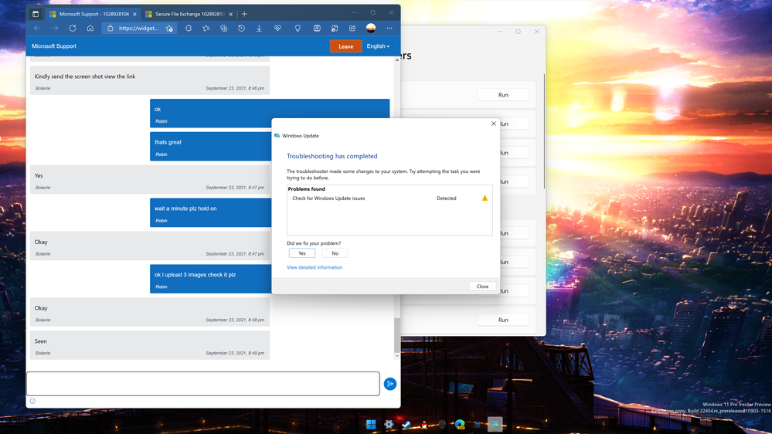Screen dimensions: 772x434
Task: Run the last visible troubleshooter in Settings
Action: click(503, 320)
